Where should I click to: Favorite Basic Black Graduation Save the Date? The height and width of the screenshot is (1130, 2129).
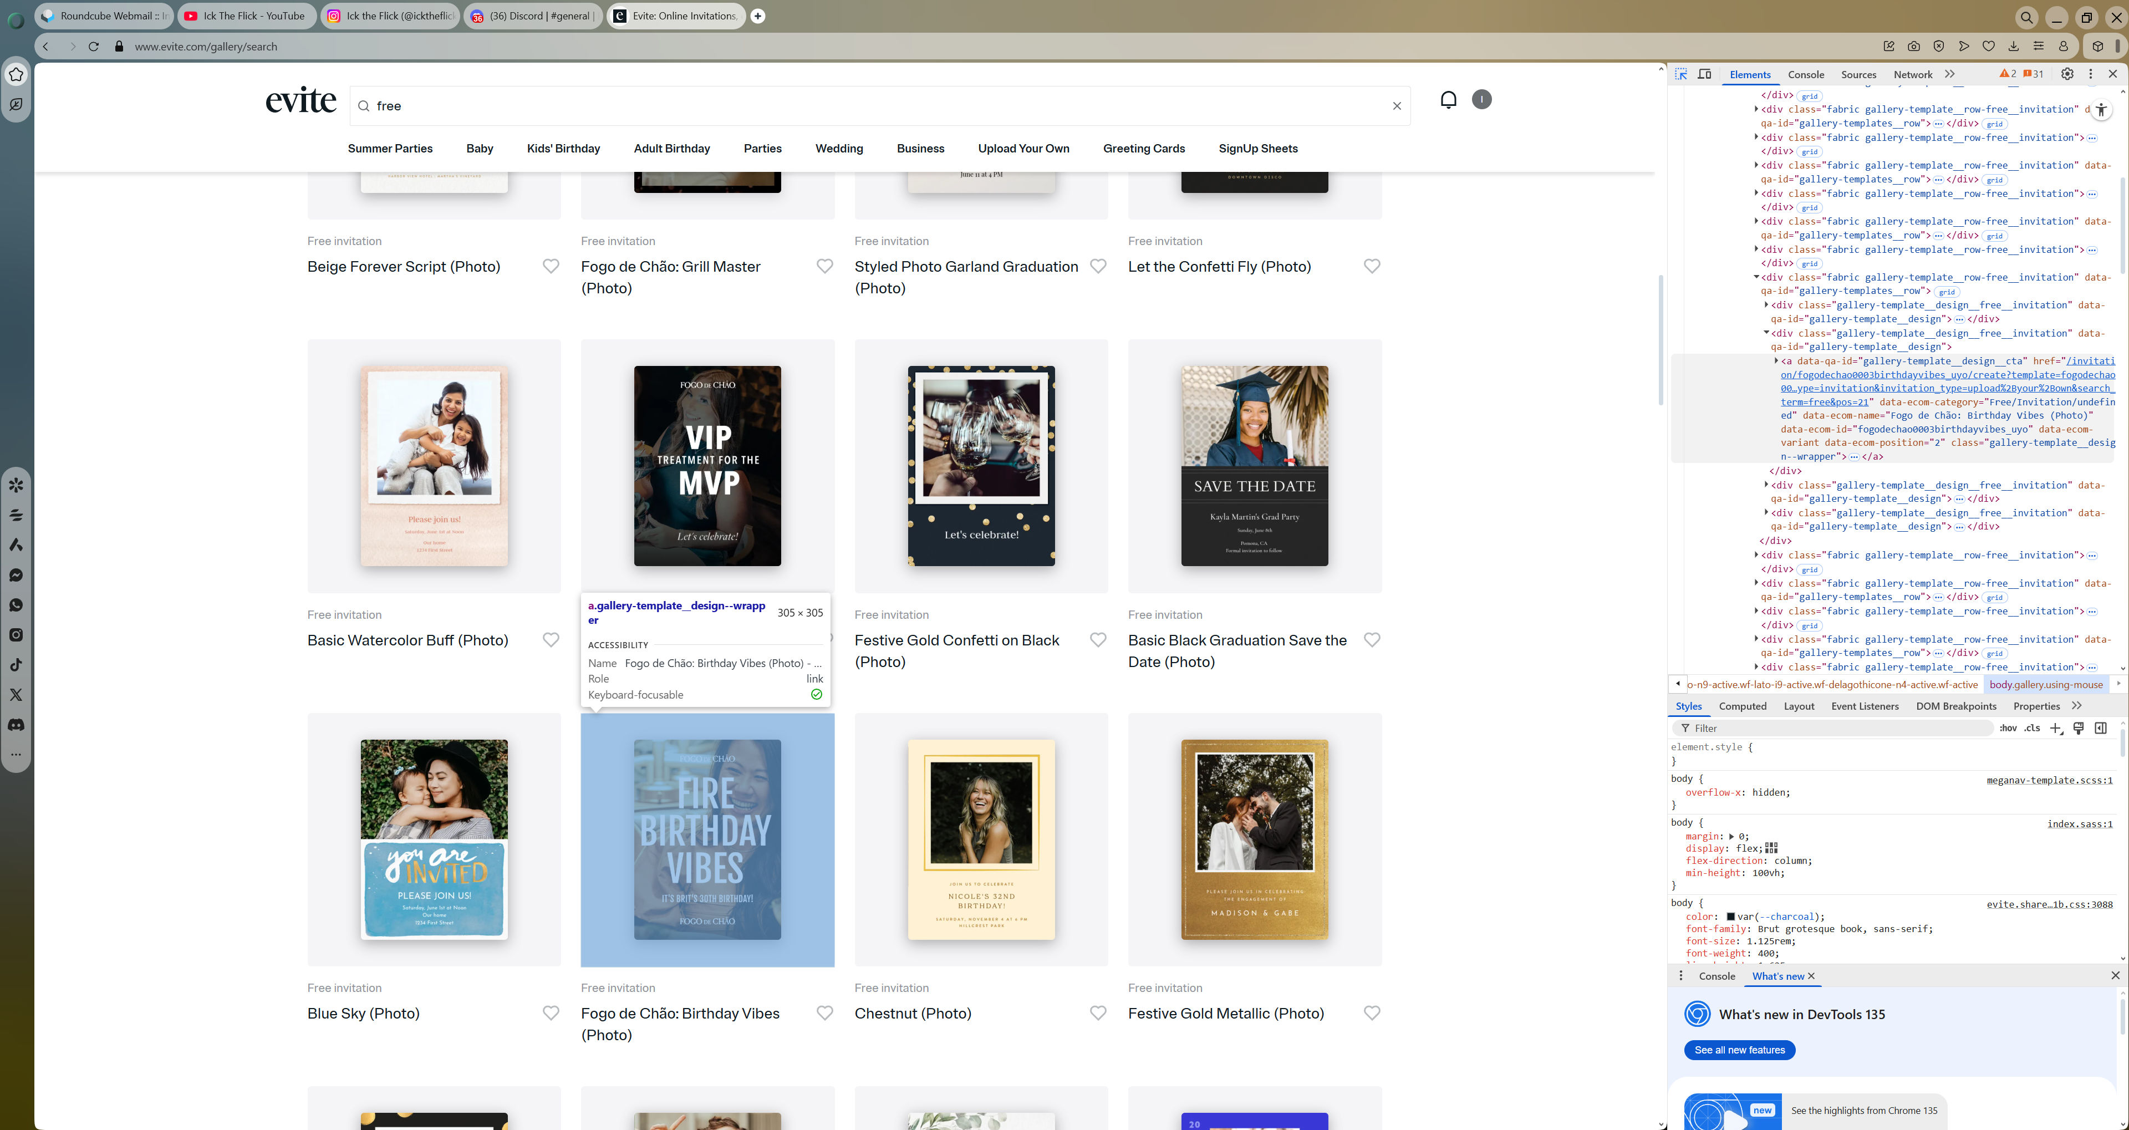point(1371,640)
